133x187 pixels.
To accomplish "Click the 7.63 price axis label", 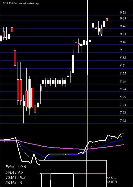I will coord(123,120).
